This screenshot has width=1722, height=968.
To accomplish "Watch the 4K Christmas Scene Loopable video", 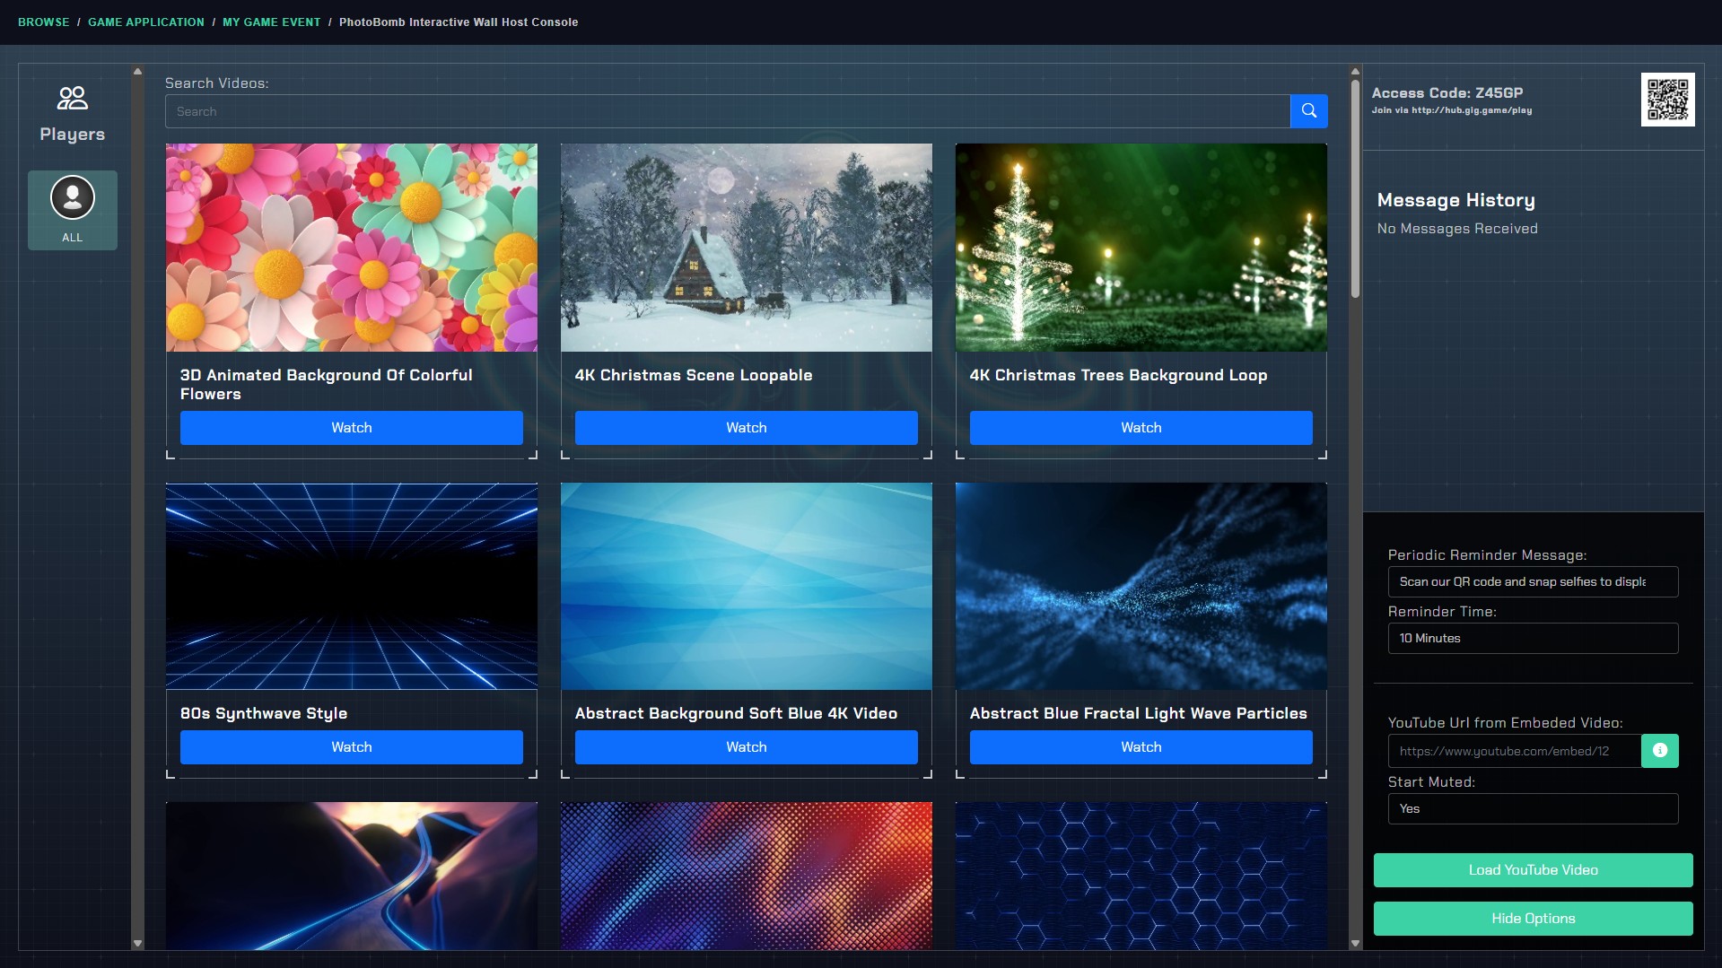I will tap(746, 428).
